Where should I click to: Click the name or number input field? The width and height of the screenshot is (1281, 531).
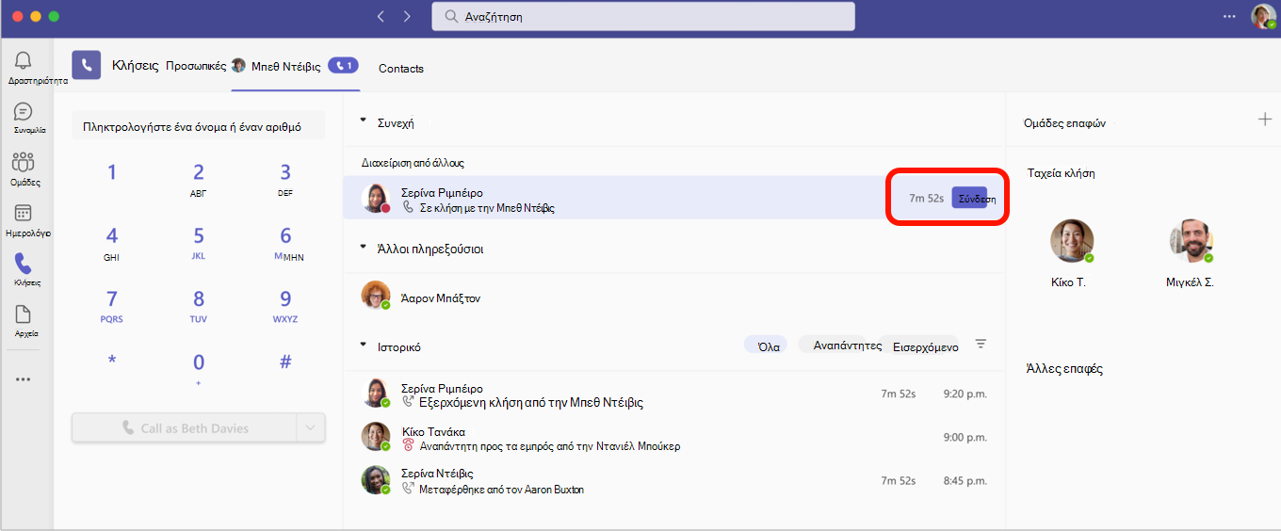pyautogui.click(x=198, y=125)
